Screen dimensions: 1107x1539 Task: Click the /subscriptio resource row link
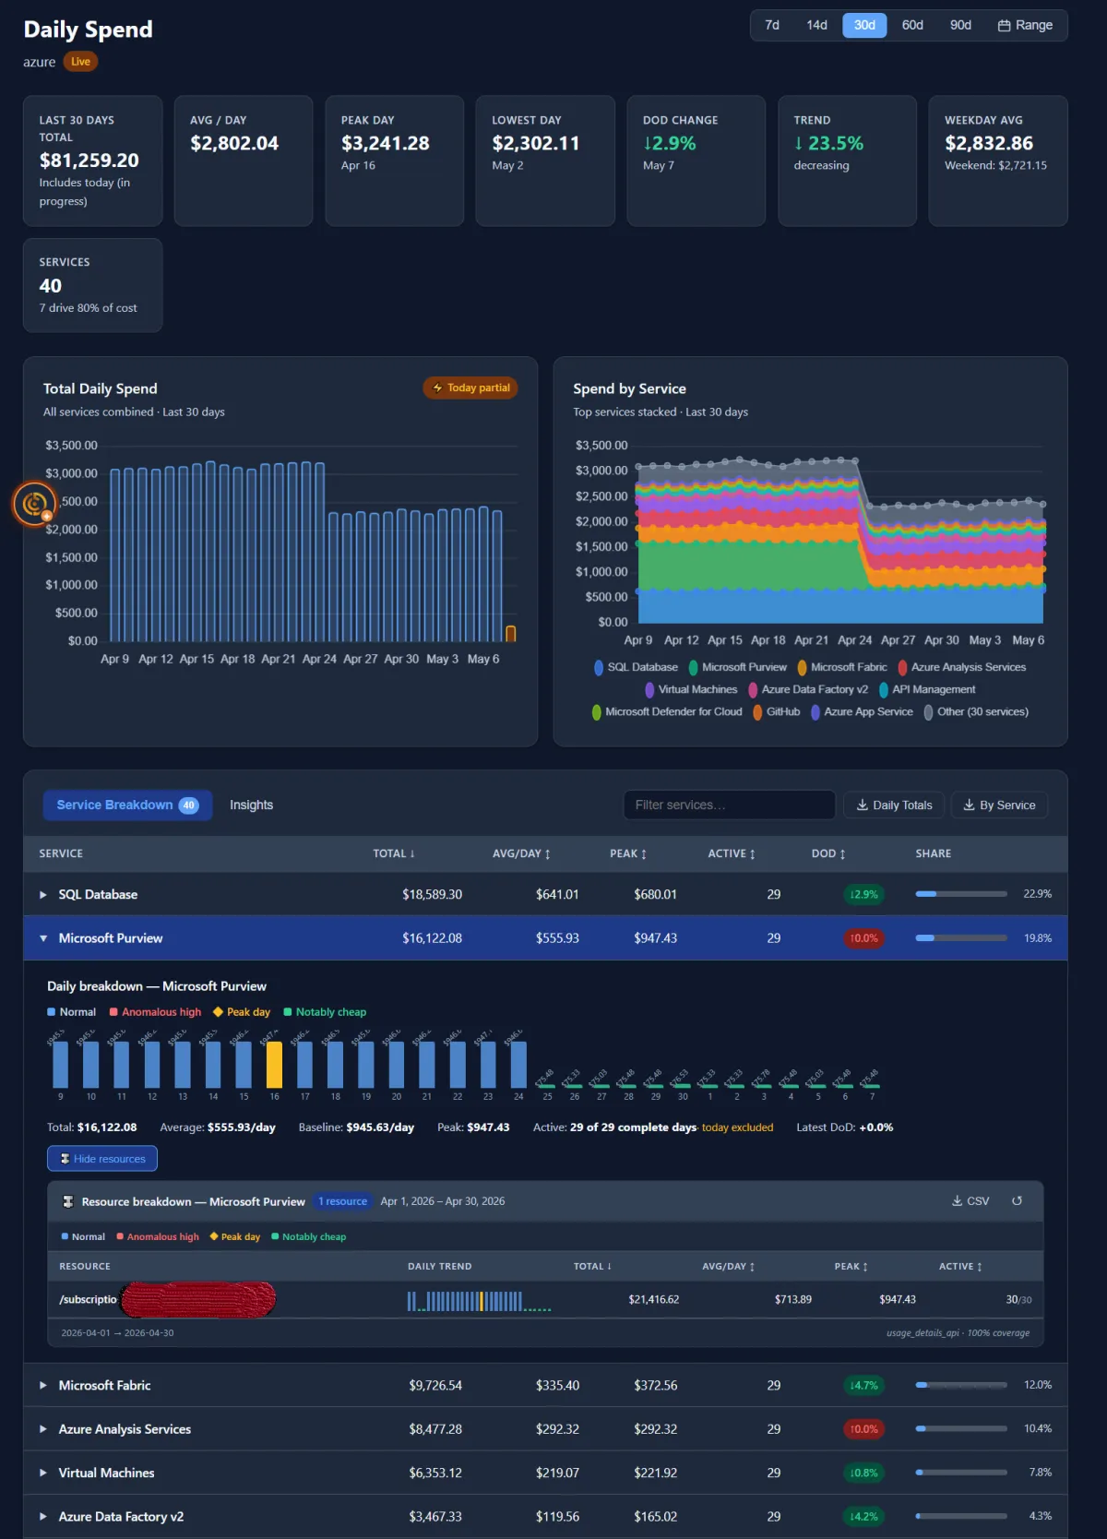[89, 1299]
